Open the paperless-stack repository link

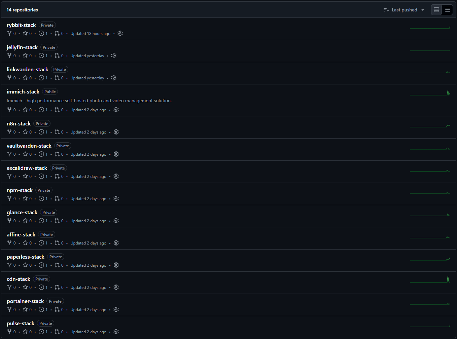[26, 257]
